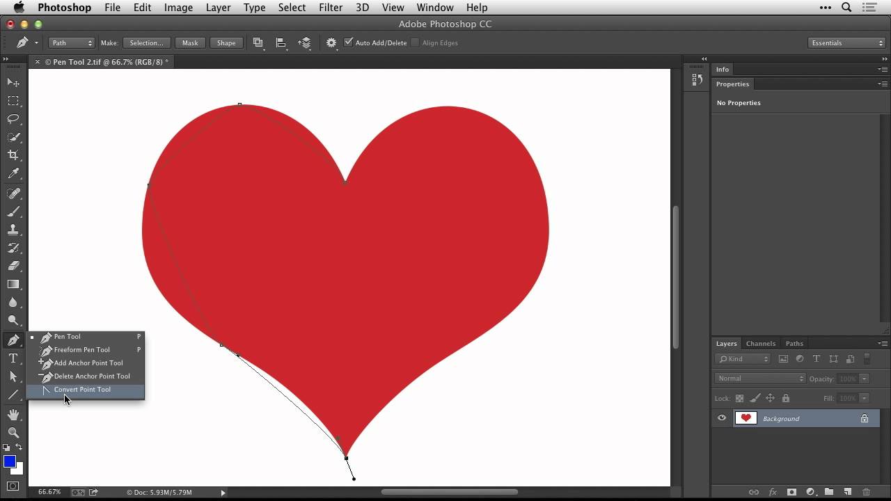The image size is (891, 501).
Task: Open path alignment options
Action: tap(281, 42)
